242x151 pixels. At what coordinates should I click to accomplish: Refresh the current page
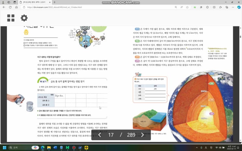pos(10,7)
